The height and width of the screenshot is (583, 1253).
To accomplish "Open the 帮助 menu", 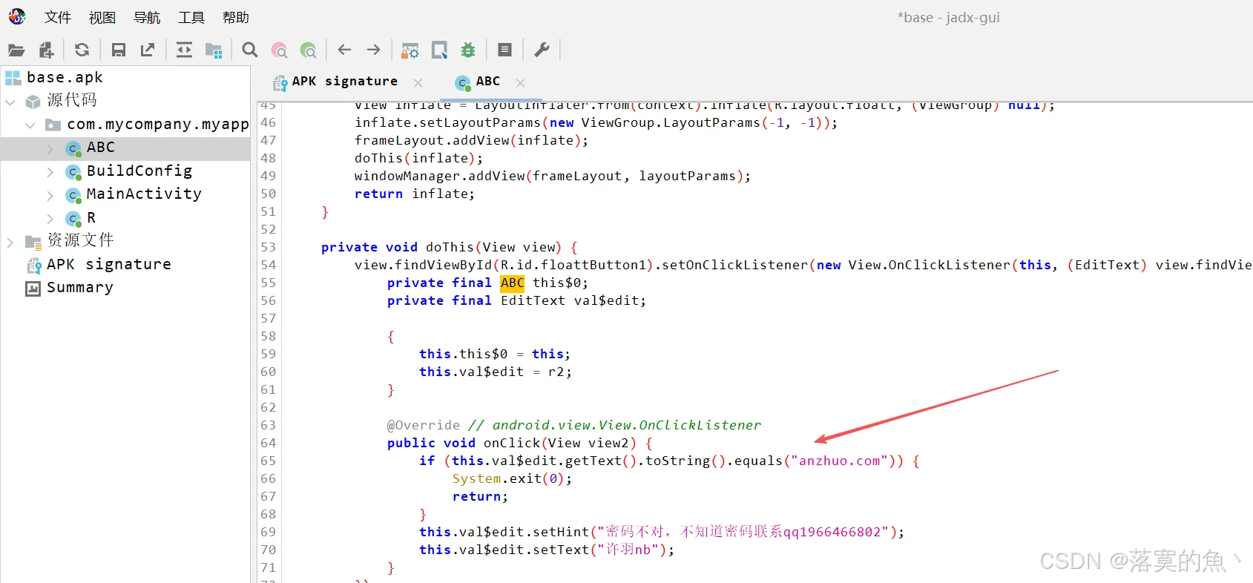I will [236, 17].
